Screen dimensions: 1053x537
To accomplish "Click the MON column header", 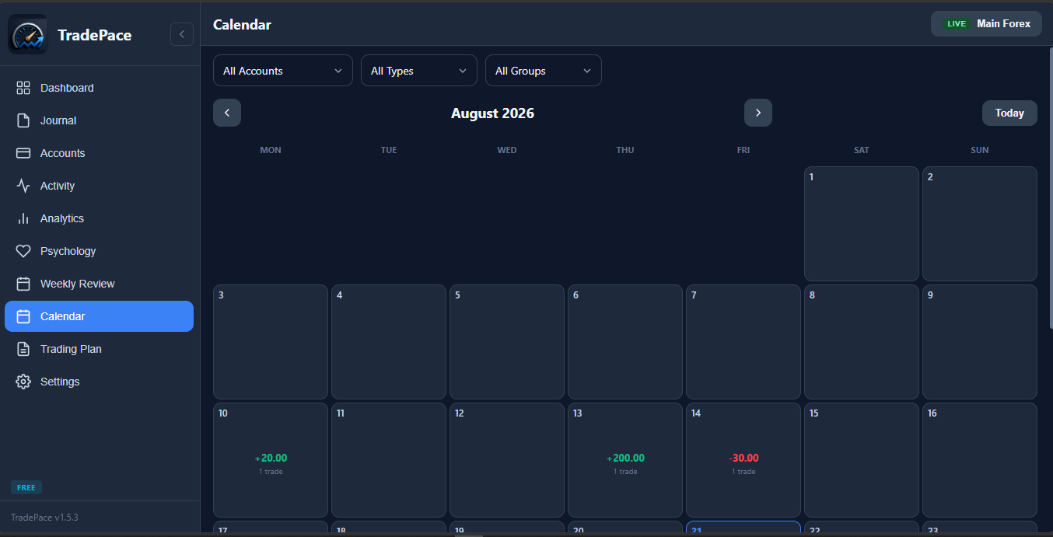I will 271,150.
